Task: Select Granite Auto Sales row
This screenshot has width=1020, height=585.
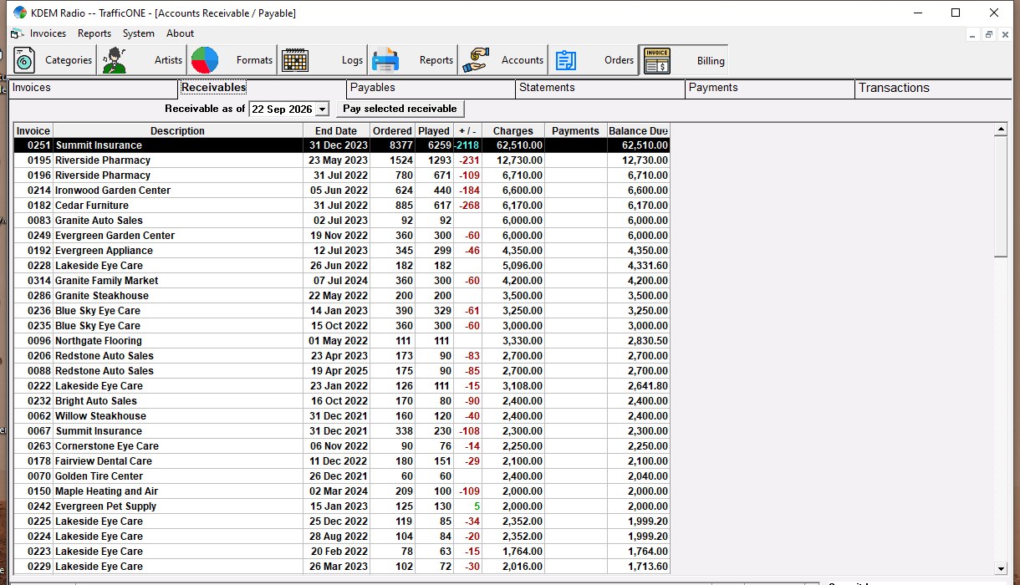Action: 341,221
